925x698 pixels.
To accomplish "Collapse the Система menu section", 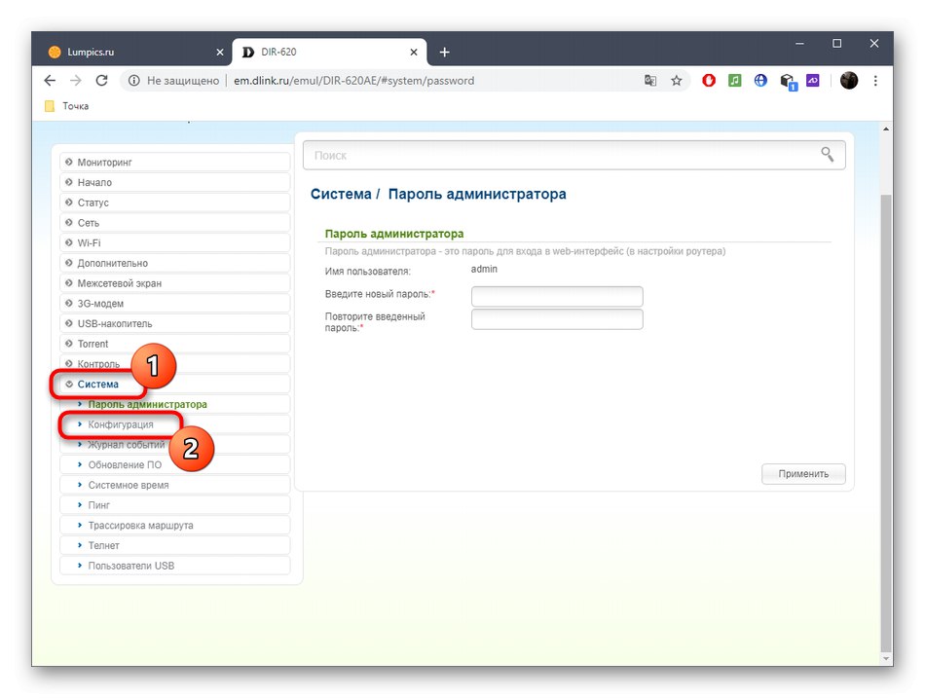I will point(174,385).
